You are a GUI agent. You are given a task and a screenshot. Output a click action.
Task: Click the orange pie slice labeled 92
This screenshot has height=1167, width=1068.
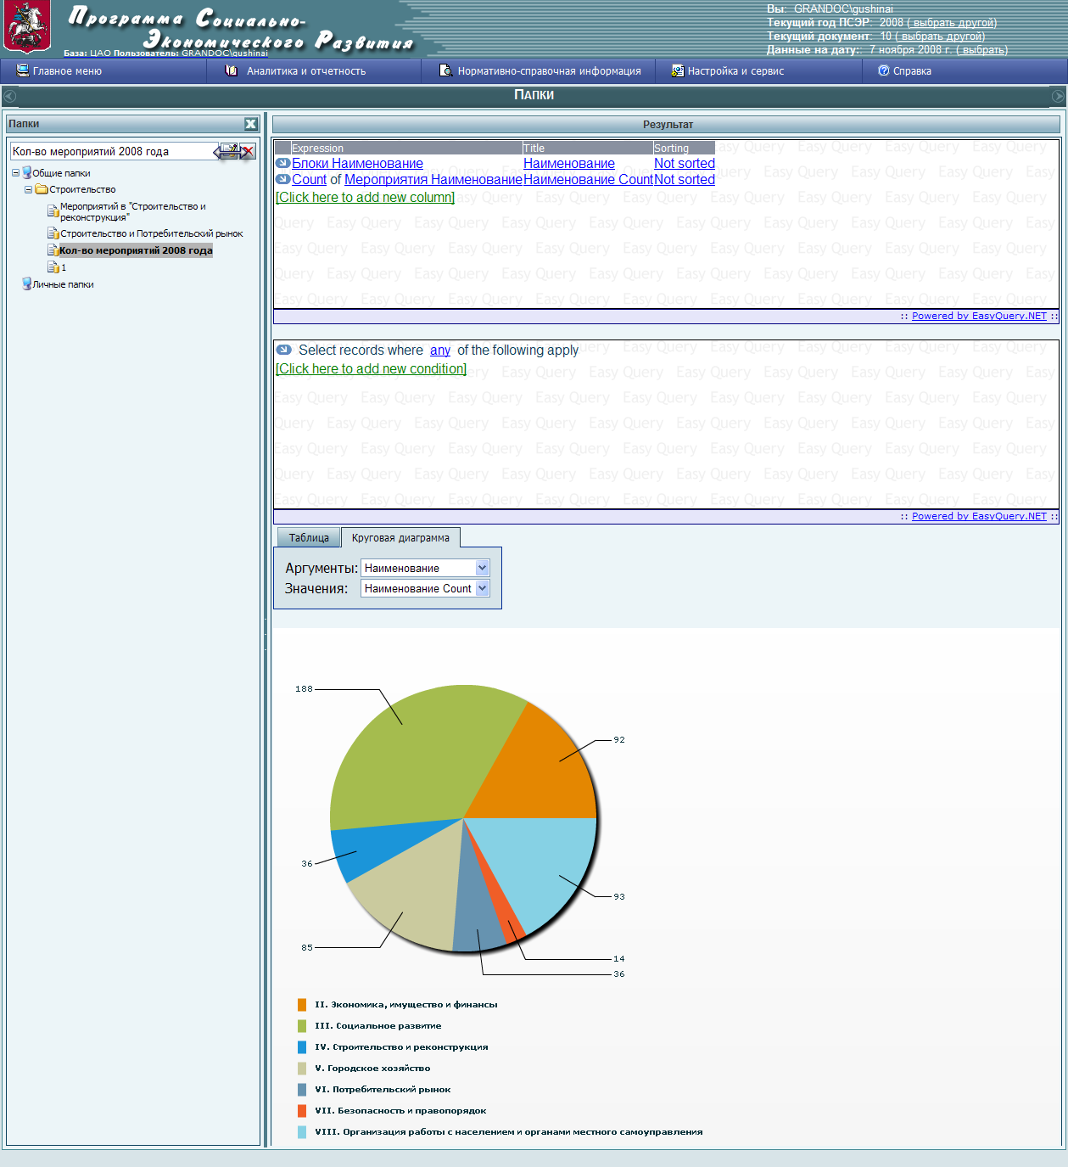[543, 768]
